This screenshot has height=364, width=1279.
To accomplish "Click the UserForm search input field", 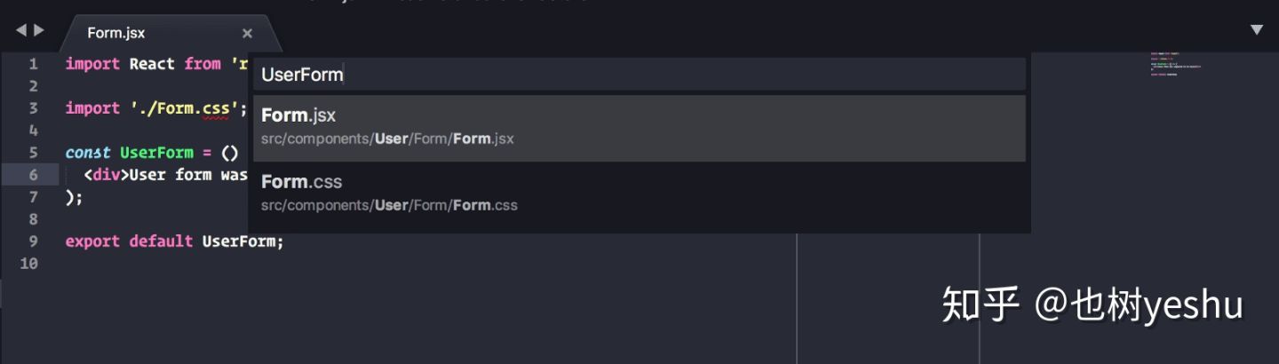I will 639,75.
